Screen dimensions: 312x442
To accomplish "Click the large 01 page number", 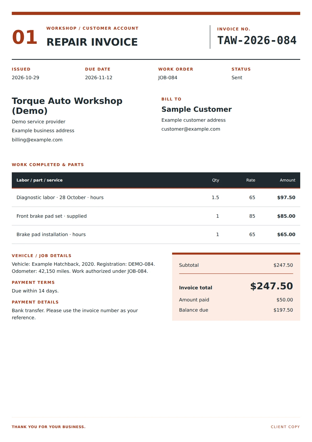I will [25, 37].
